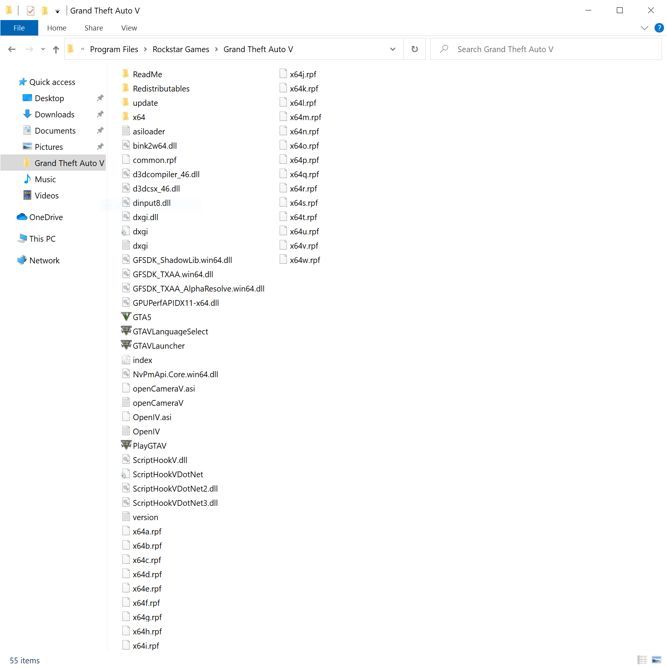
Task: Navigate to Rockstar Games breadcrumb
Action: (x=181, y=49)
